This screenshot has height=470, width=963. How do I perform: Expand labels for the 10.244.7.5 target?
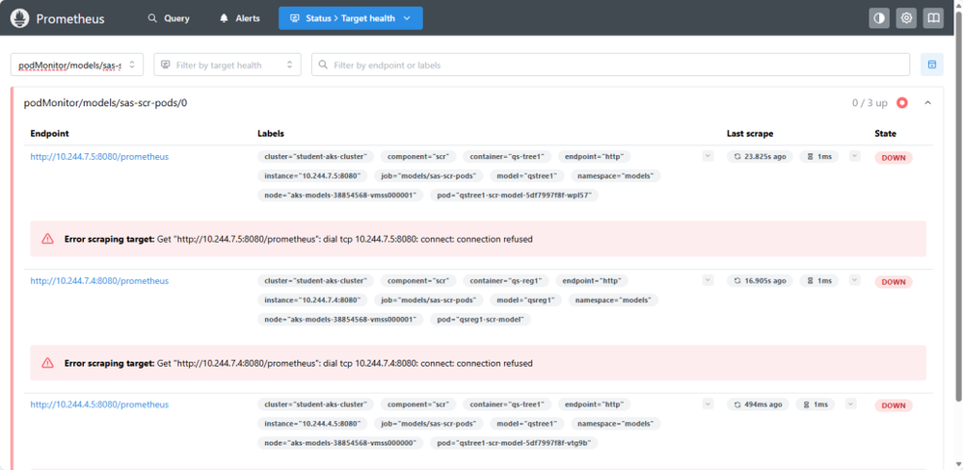click(x=709, y=156)
